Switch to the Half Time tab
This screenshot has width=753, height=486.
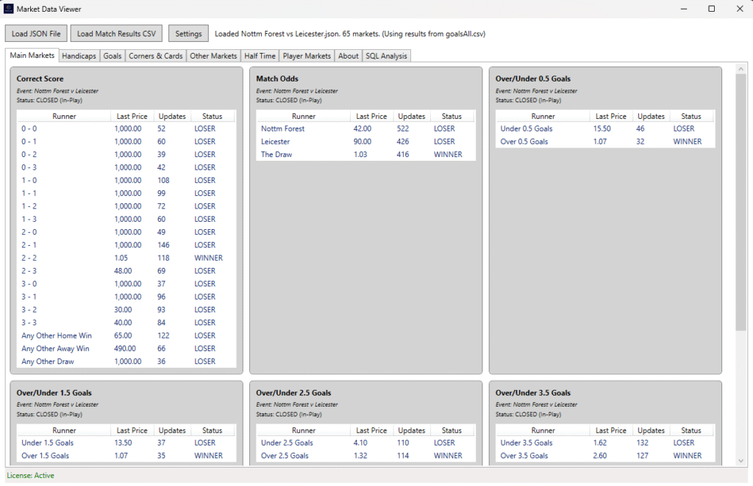click(260, 55)
